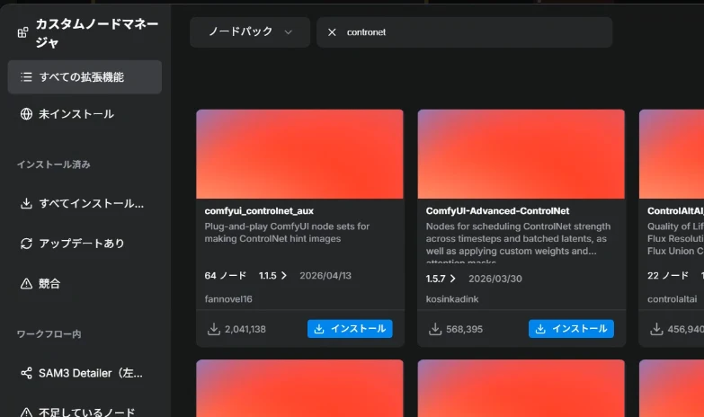
Task: Click author name controlaltai
Action: point(673,299)
